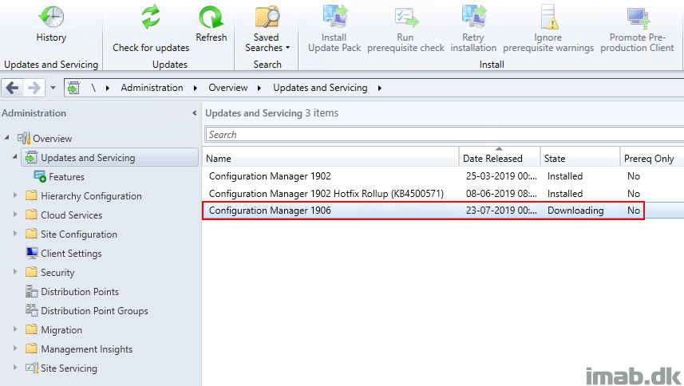Select Client Settings node
The width and height of the screenshot is (684, 386).
coord(71,254)
